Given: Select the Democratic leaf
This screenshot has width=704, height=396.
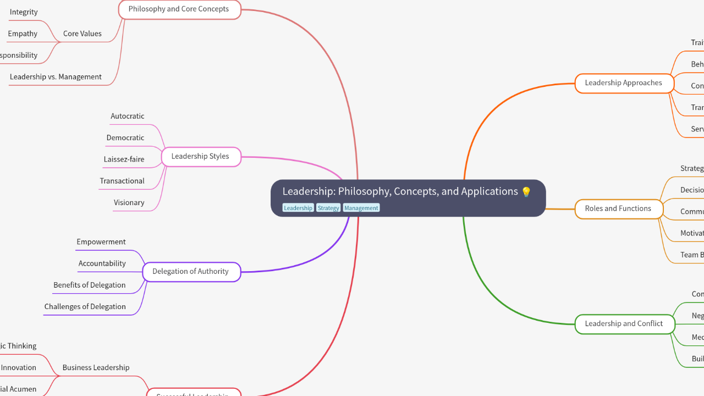Looking at the screenshot, I should (x=125, y=137).
